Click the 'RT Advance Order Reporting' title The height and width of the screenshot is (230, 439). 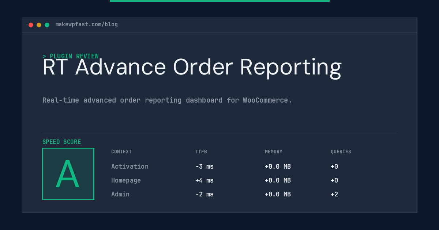tap(192, 68)
